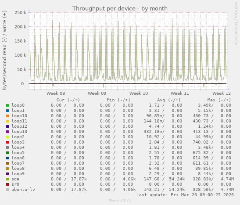Select the loop10 legend label

[x=19, y=116]
